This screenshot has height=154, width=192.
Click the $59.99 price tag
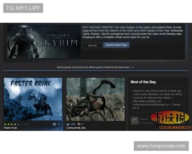(x=92, y=46)
